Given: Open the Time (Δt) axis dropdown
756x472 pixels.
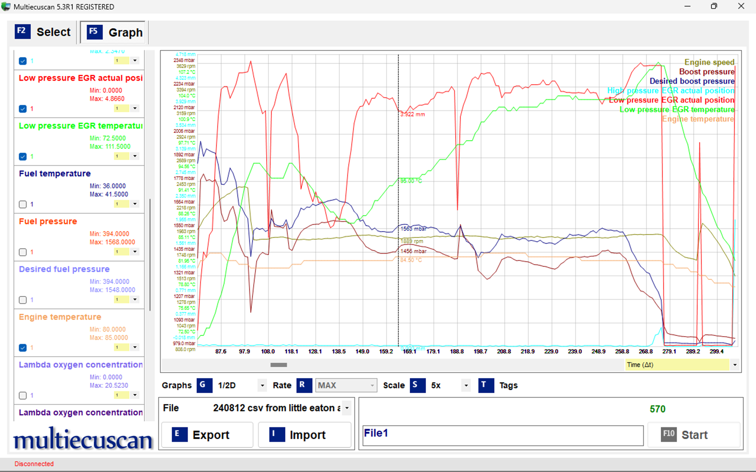Looking at the screenshot, I should [735, 365].
